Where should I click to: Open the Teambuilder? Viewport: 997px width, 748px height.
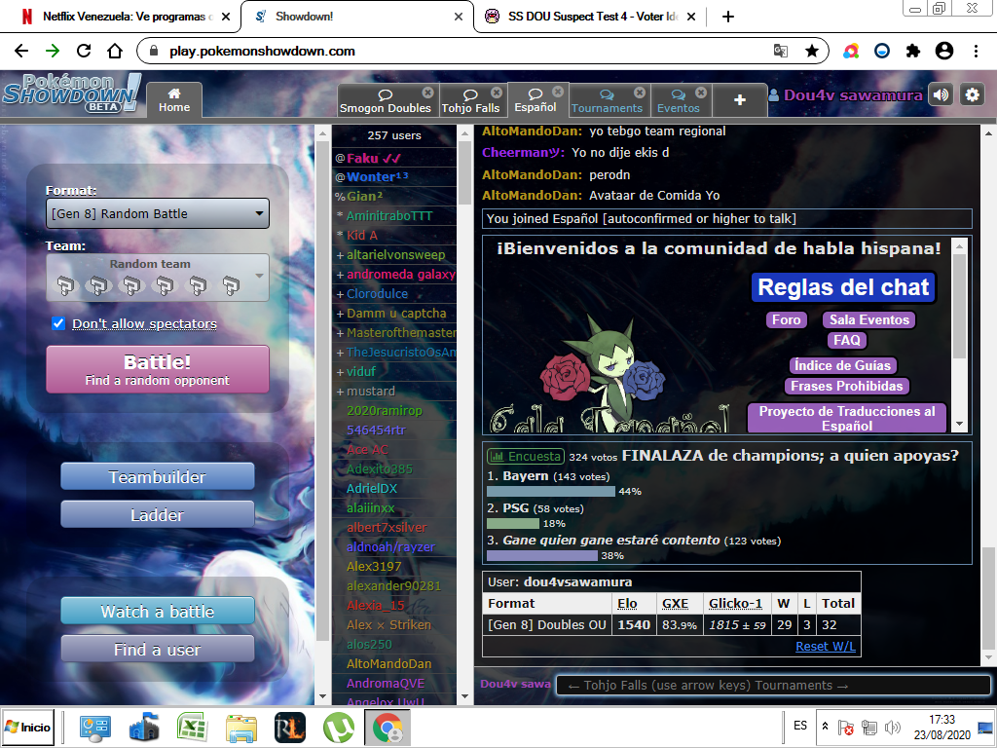158,476
